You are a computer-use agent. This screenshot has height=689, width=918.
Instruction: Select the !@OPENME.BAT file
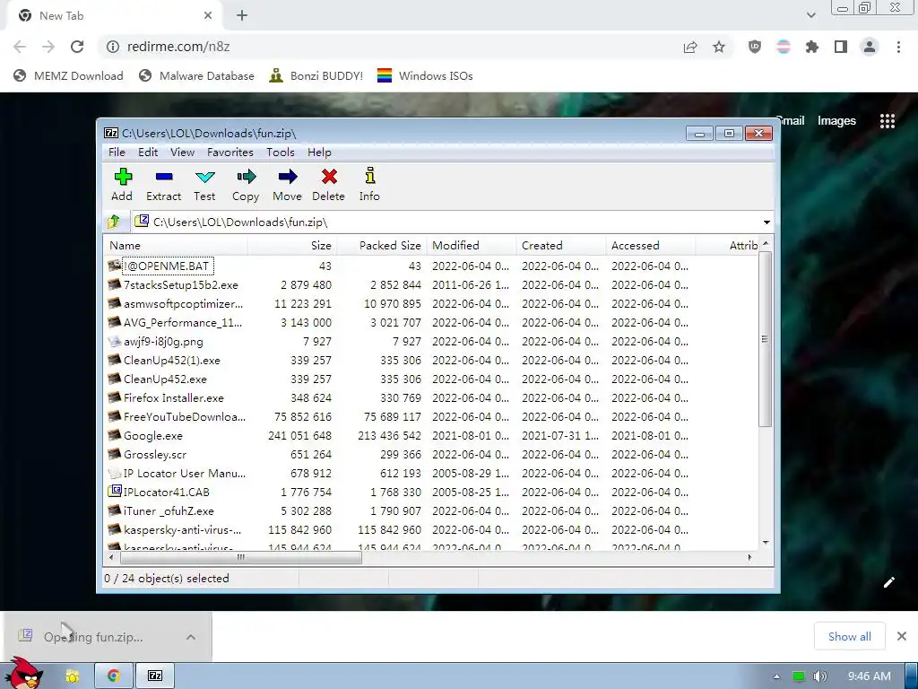point(167,266)
